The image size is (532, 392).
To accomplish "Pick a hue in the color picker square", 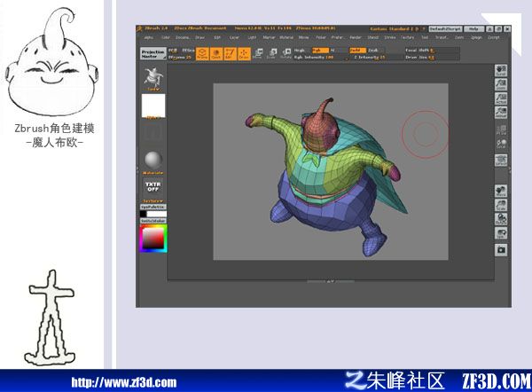I will click(x=153, y=239).
